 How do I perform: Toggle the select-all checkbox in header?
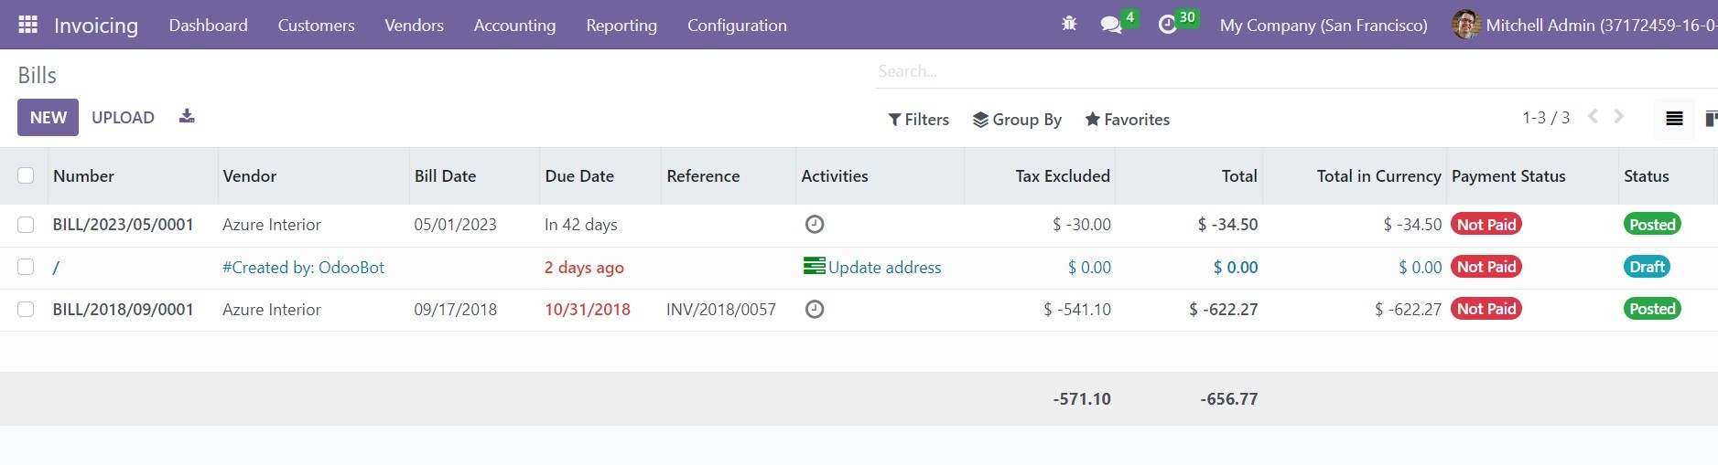click(x=26, y=175)
